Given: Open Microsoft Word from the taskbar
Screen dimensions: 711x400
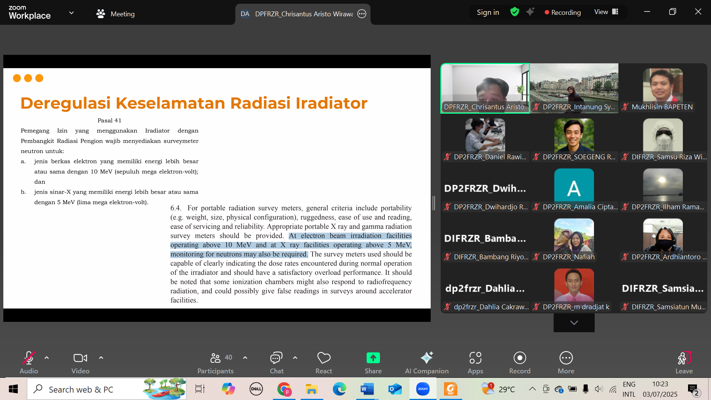Looking at the screenshot, I should [367, 389].
